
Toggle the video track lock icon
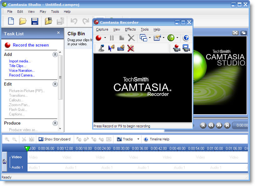[5, 161]
